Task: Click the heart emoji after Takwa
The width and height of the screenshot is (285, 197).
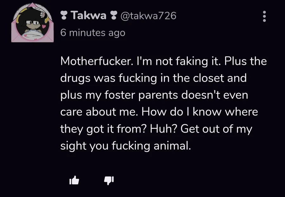Action: point(113,15)
